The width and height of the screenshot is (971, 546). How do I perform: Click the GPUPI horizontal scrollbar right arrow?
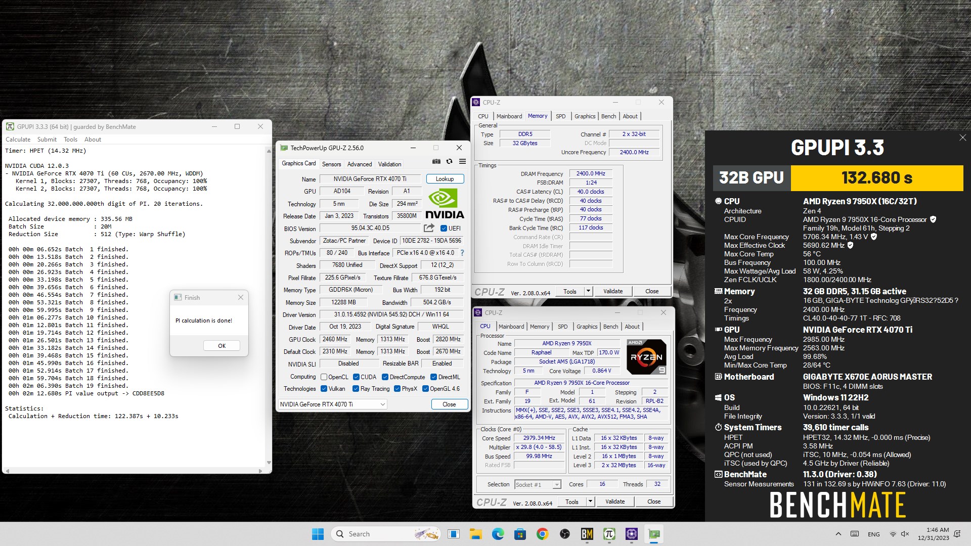(260, 471)
